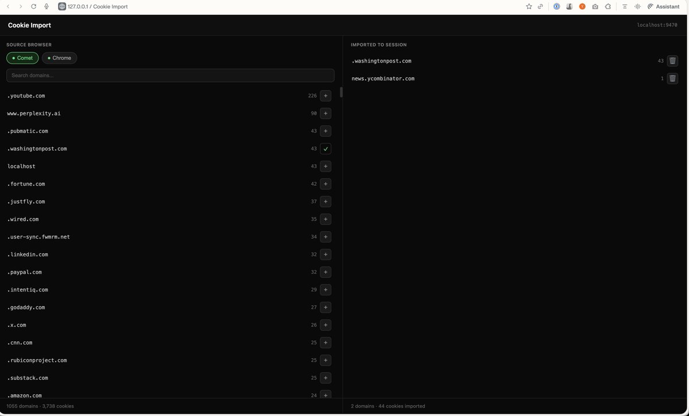Add localhost cookies via plus icon

[x=326, y=166]
